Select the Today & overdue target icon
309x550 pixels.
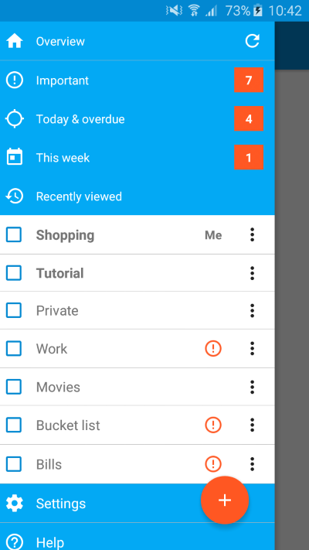click(15, 119)
